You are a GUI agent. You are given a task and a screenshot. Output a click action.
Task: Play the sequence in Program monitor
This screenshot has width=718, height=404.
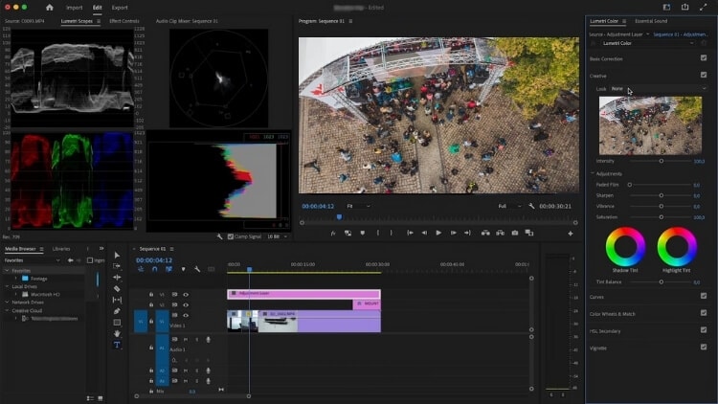coord(438,233)
